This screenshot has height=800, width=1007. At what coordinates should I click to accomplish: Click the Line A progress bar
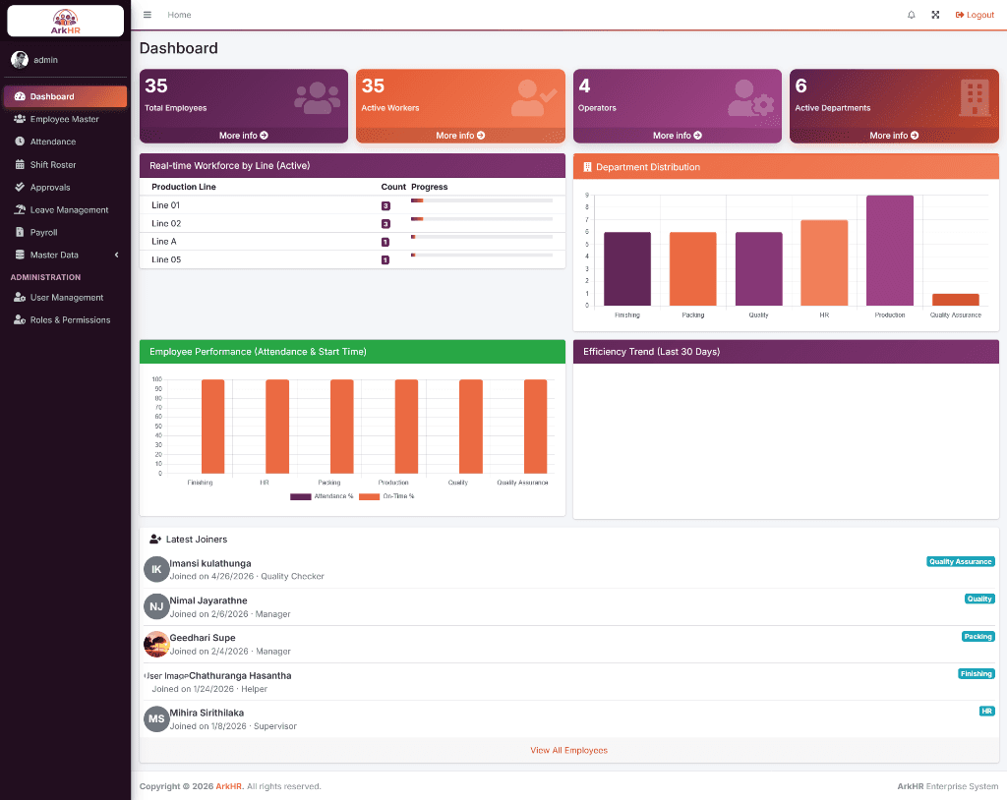point(482,237)
